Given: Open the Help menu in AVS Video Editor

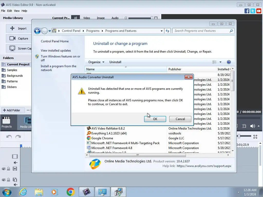Looking at the screenshot, I should [24, 11].
